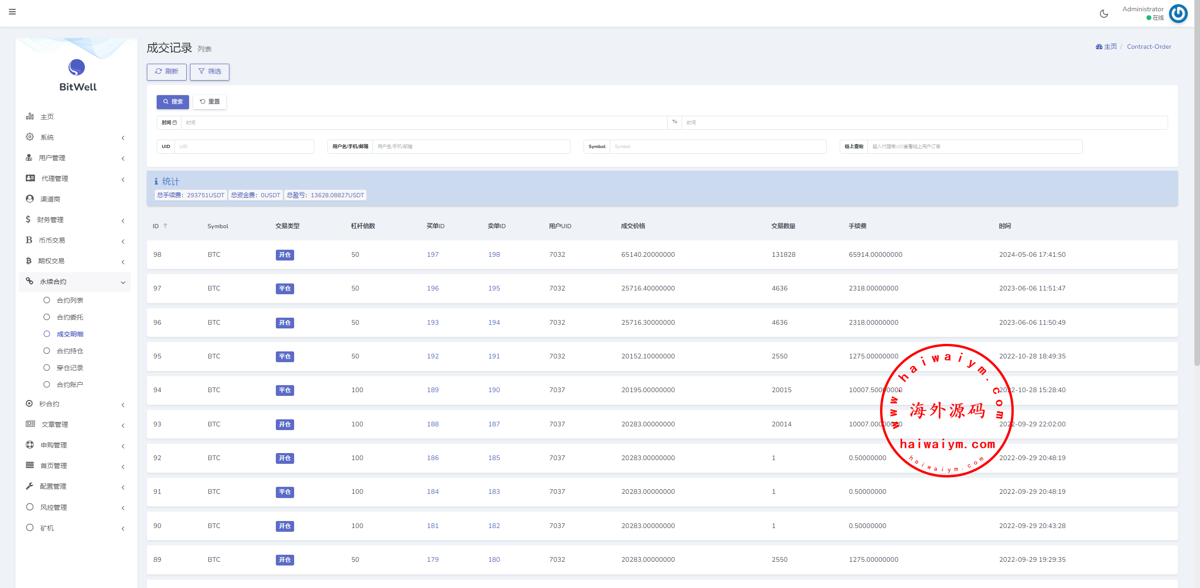
Task: Click the 渠道商 user circle icon
Action: [30, 199]
